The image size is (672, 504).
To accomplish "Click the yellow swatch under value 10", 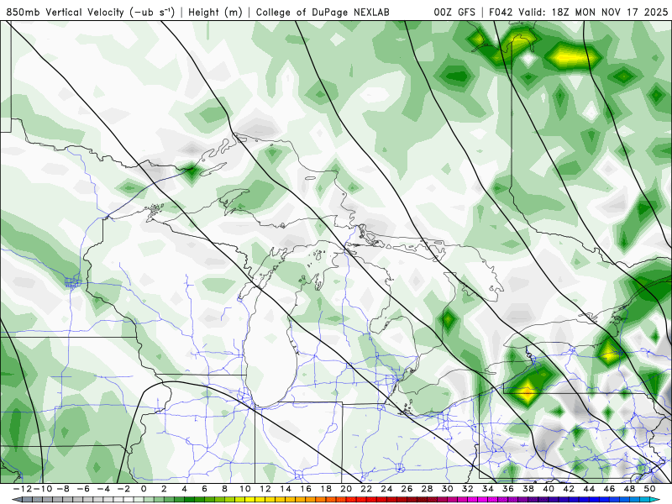I will [x=249, y=499].
